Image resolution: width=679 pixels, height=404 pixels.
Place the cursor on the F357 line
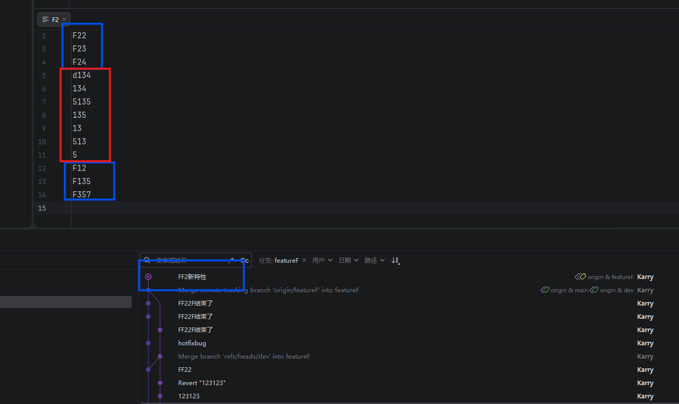[x=82, y=195]
